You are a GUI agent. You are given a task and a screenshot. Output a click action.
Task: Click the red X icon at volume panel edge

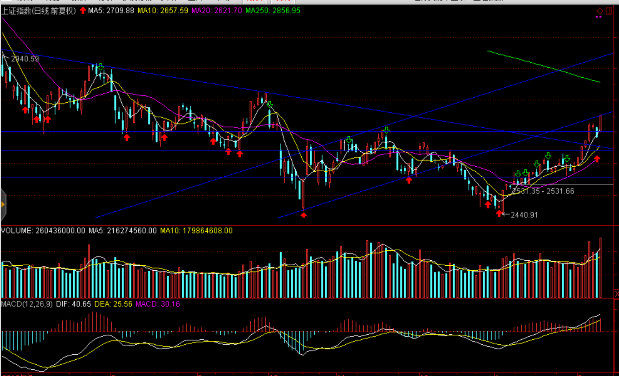pos(616,294)
